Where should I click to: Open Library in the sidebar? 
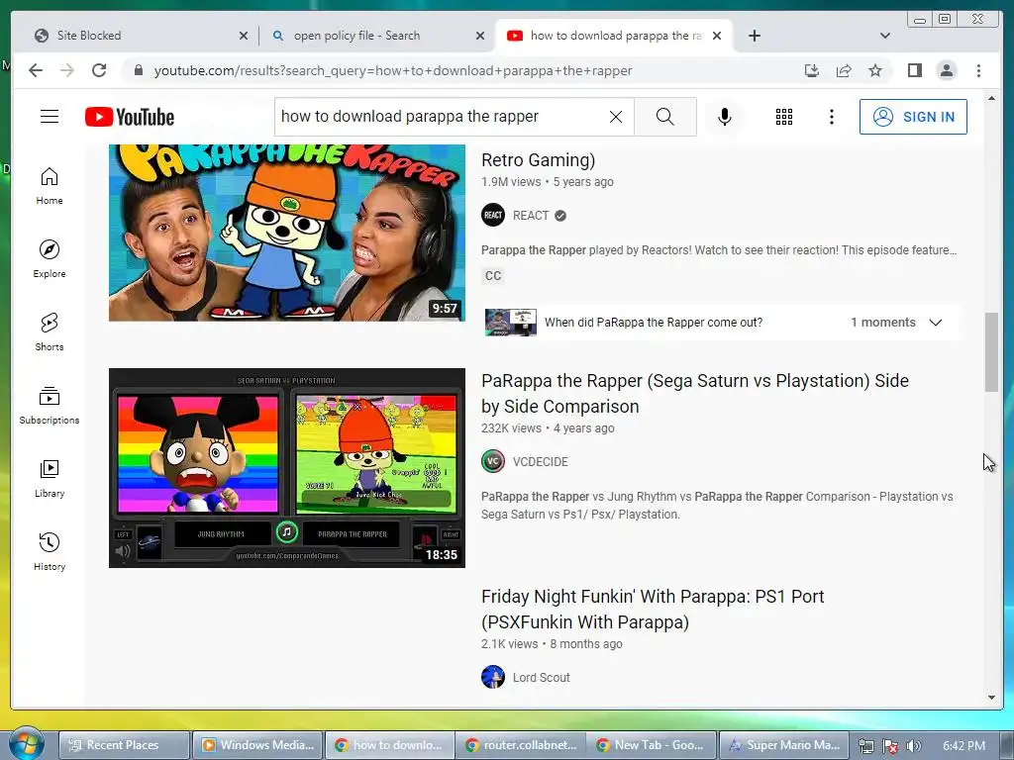pos(50,478)
